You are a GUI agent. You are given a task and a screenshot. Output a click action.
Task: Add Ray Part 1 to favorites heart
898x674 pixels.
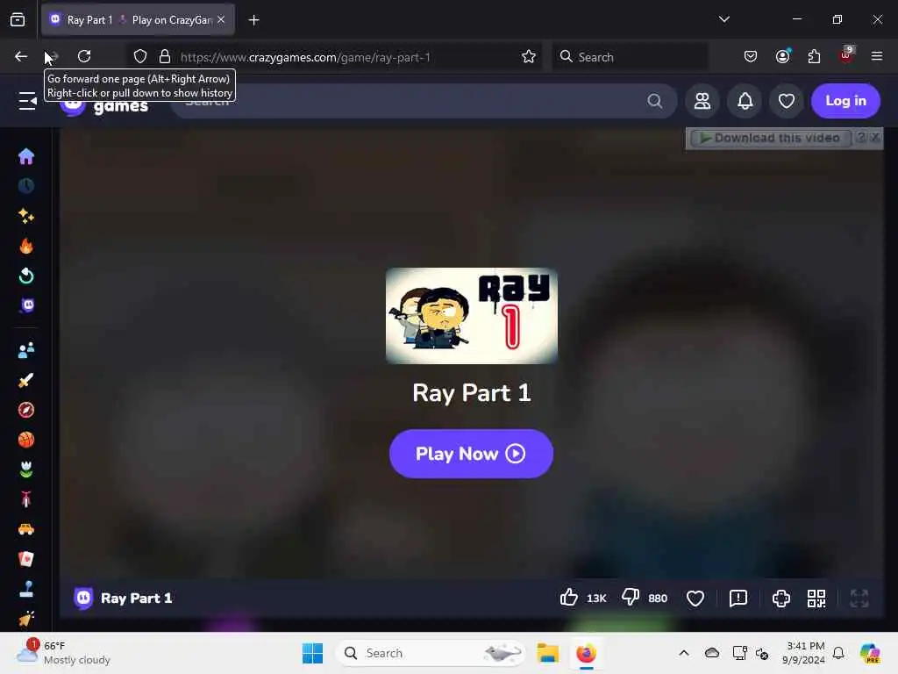(695, 599)
